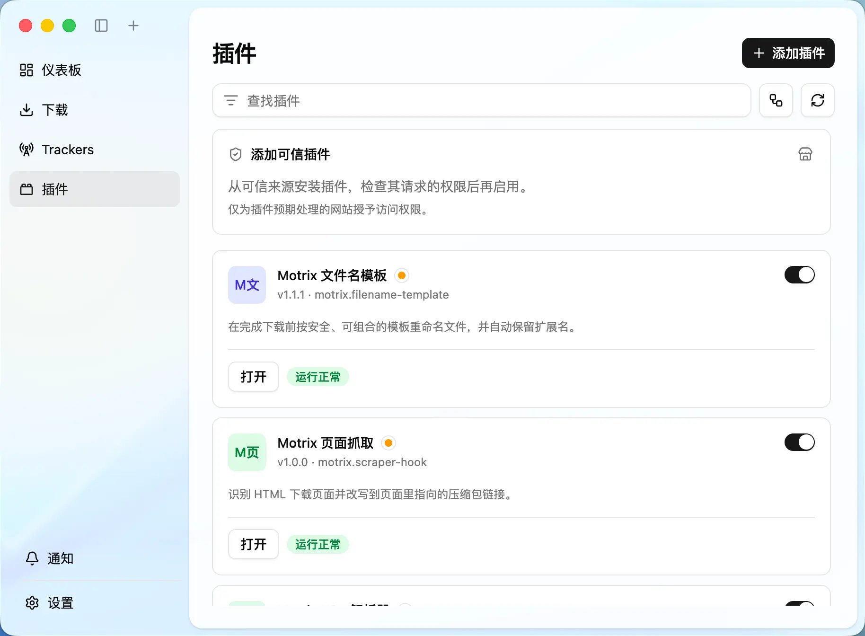
Task: Disable the Motrix 文件名模板 plugin toggle
Action: (x=800, y=275)
